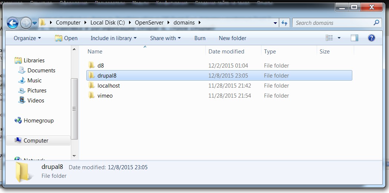
Task: Expand the arrow after Computer in breadcrumb
Action: click(x=85, y=23)
